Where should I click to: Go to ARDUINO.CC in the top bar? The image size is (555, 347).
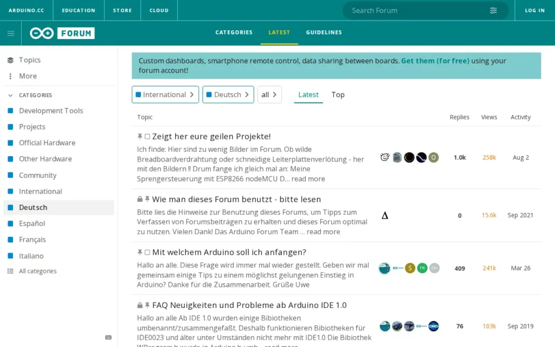point(27,10)
